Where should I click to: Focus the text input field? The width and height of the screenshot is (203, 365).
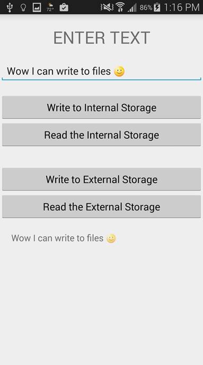[101, 71]
